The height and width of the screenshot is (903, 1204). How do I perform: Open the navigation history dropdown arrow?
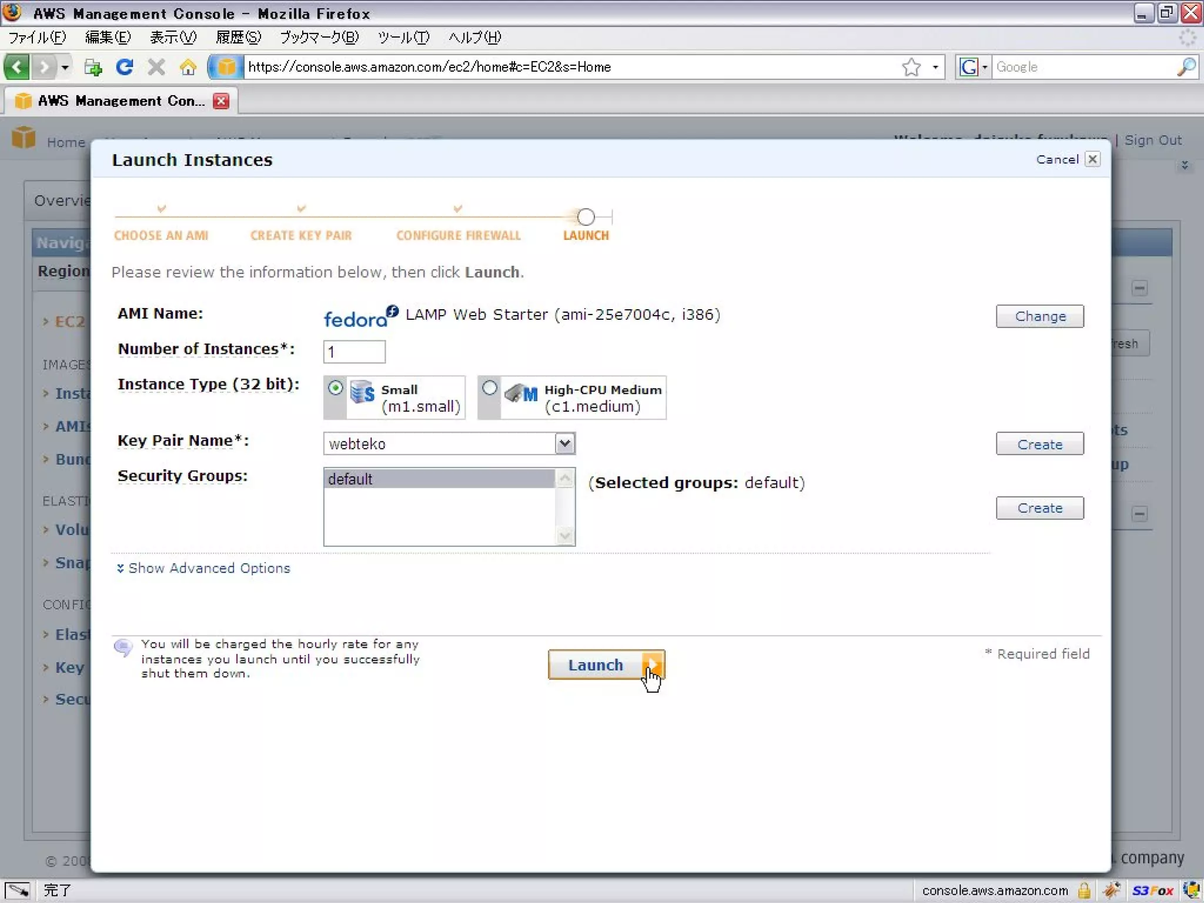pyautogui.click(x=65, y=67)
